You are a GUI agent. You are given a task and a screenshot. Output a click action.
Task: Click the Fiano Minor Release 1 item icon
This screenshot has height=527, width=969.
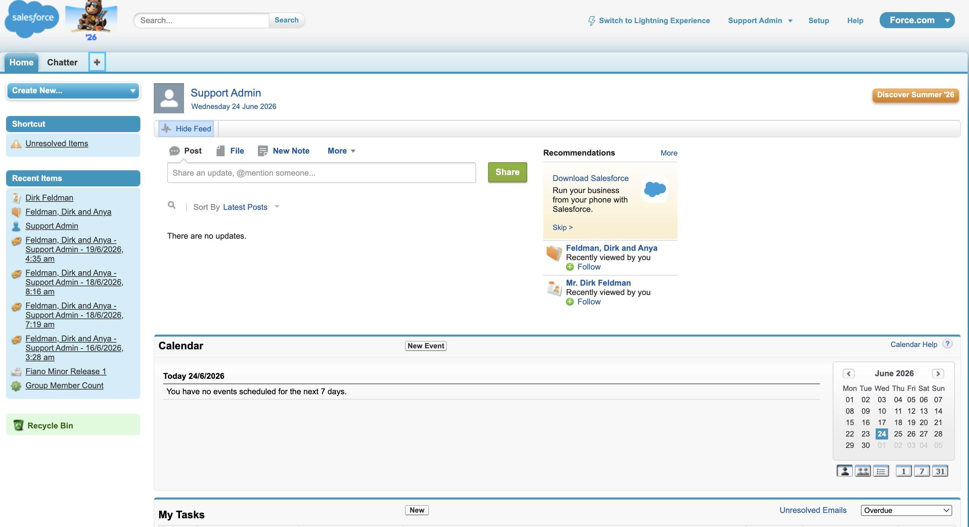click(x=16, y=372)
